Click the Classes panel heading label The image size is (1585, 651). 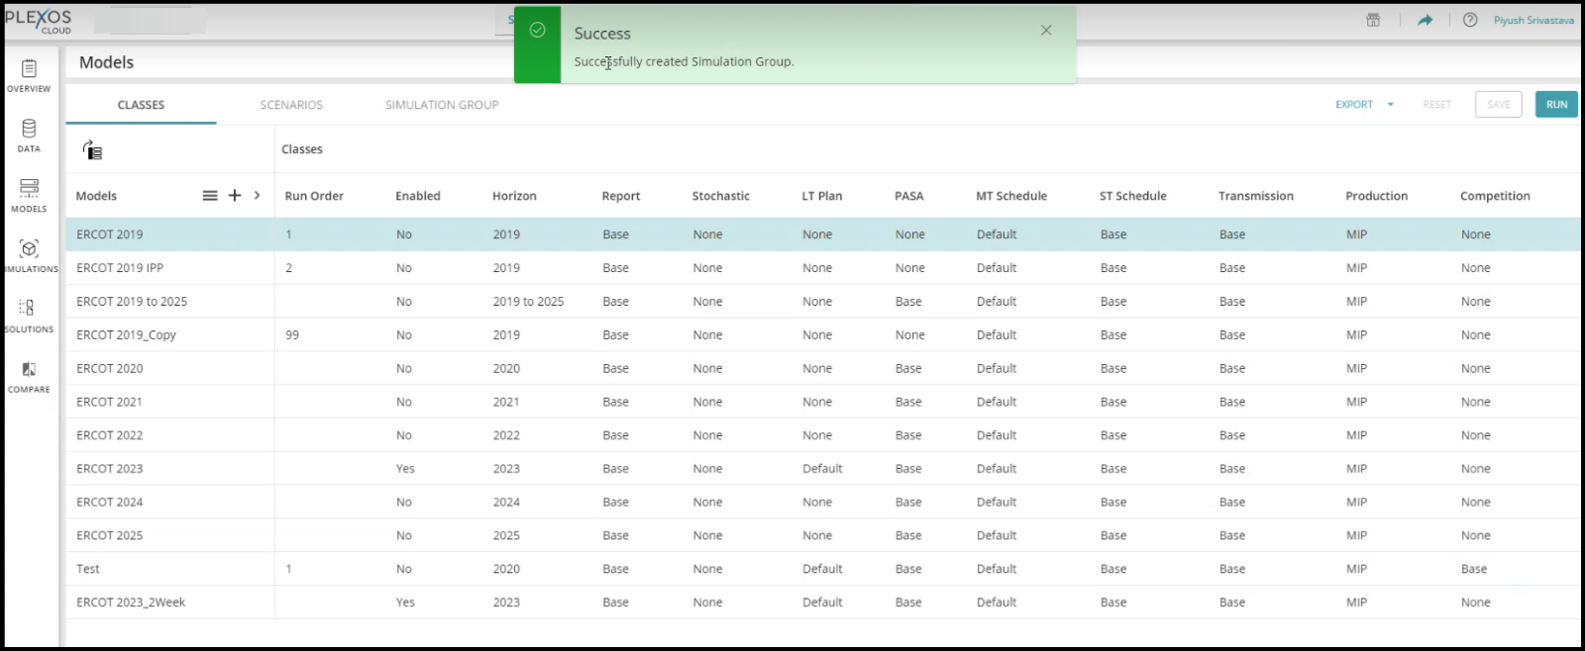click(x=302, y=149)
